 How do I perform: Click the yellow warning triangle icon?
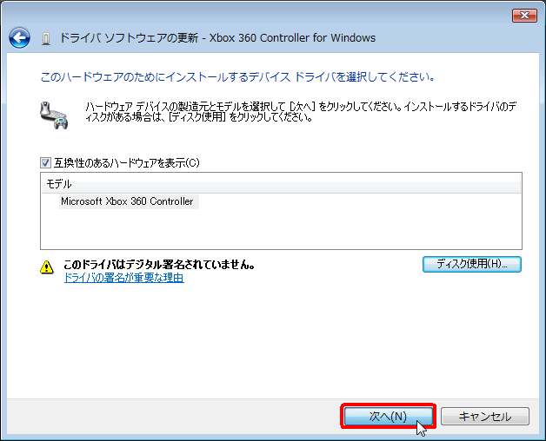pyautogui.click(x=47, y=267)
